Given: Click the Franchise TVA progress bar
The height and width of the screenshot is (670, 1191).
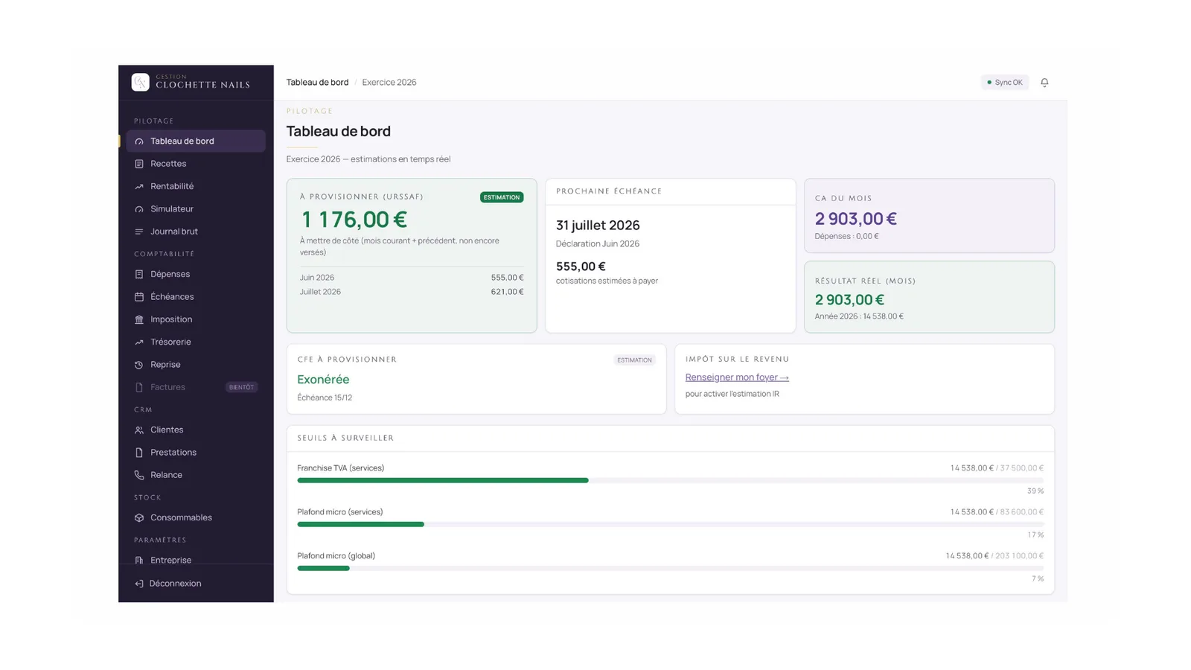Looking at the screenshot, I should (x=670, y=481).
